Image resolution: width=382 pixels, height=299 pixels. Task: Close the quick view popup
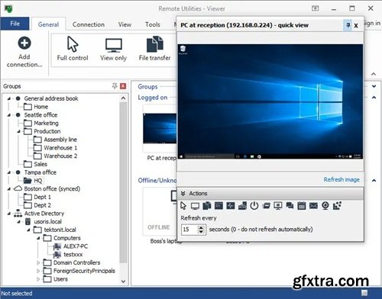tap(356, 26)
